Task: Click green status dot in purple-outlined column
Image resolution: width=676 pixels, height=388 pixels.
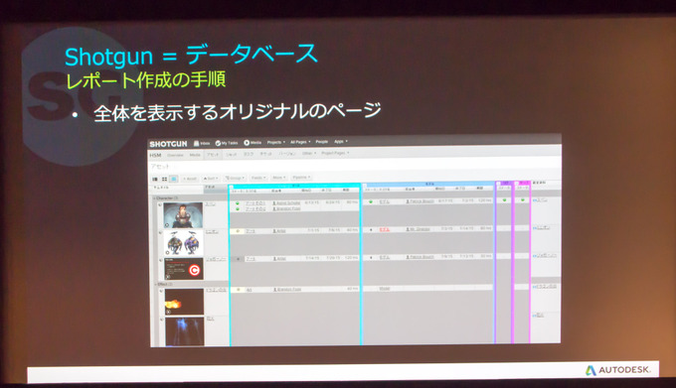Action: (x=504, y=200)
